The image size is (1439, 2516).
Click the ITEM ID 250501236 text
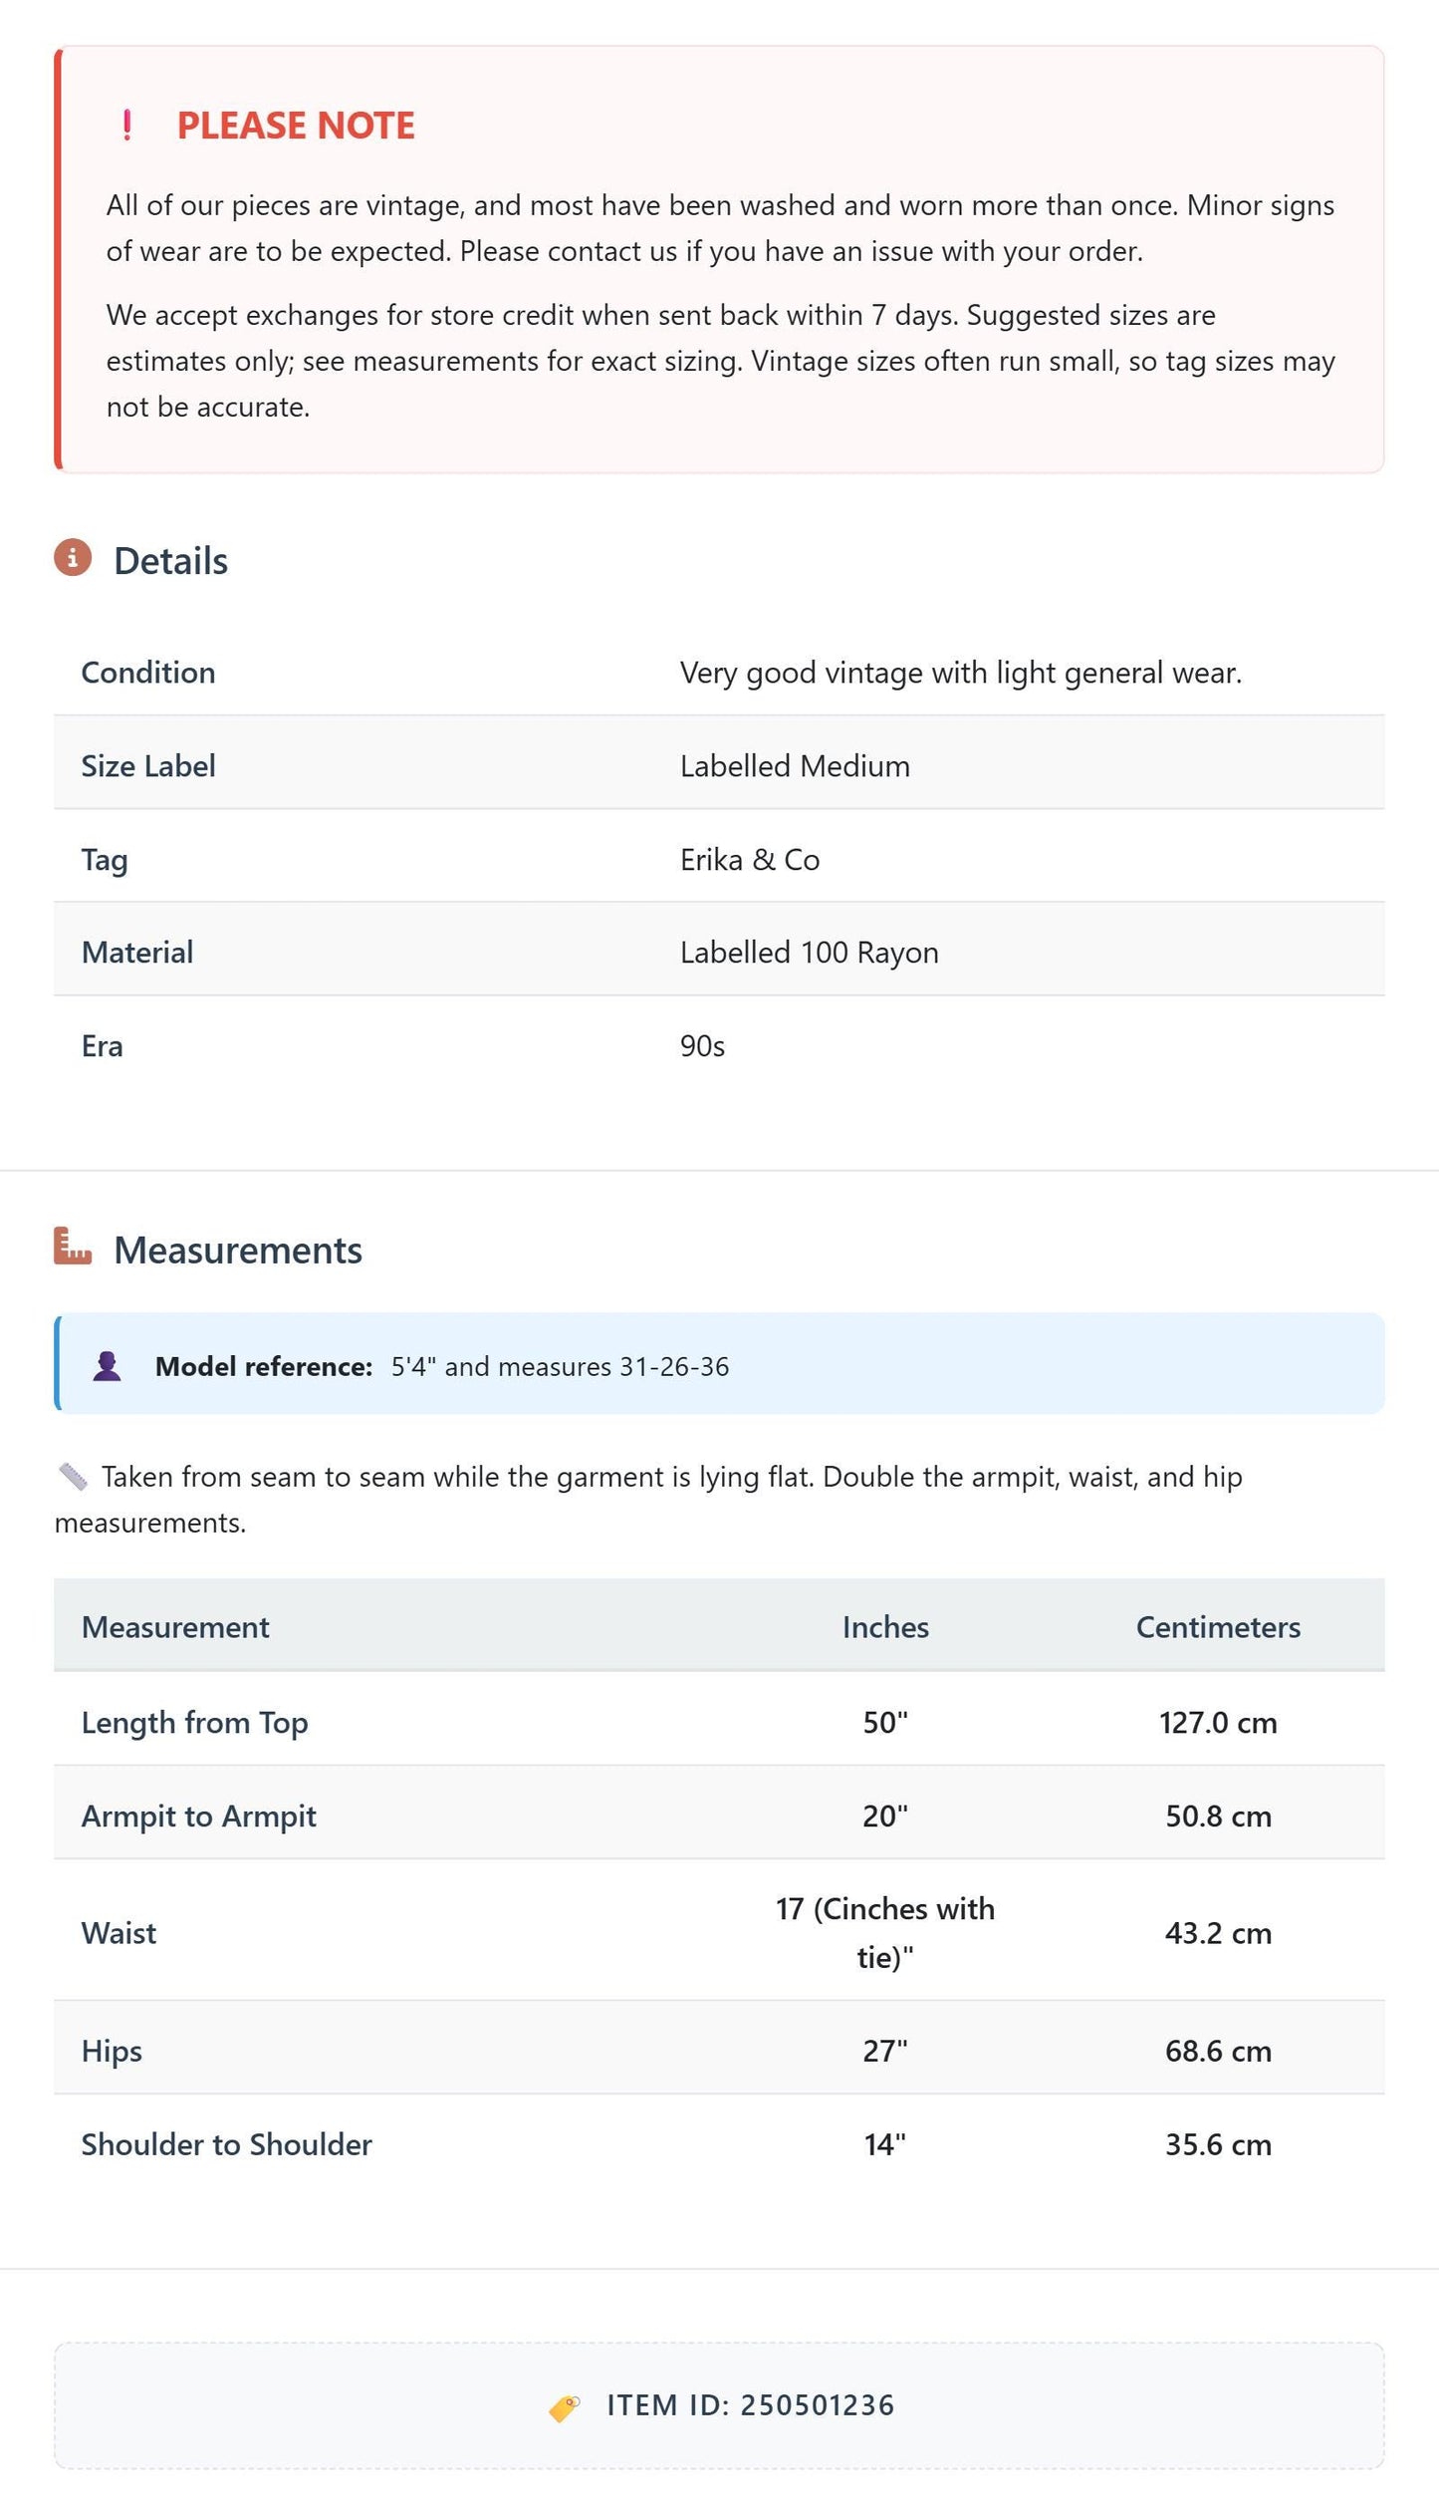tap(750, 2405)
